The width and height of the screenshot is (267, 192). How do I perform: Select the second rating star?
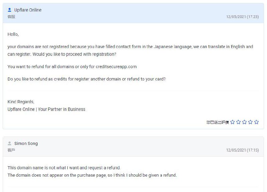point(239,122)
